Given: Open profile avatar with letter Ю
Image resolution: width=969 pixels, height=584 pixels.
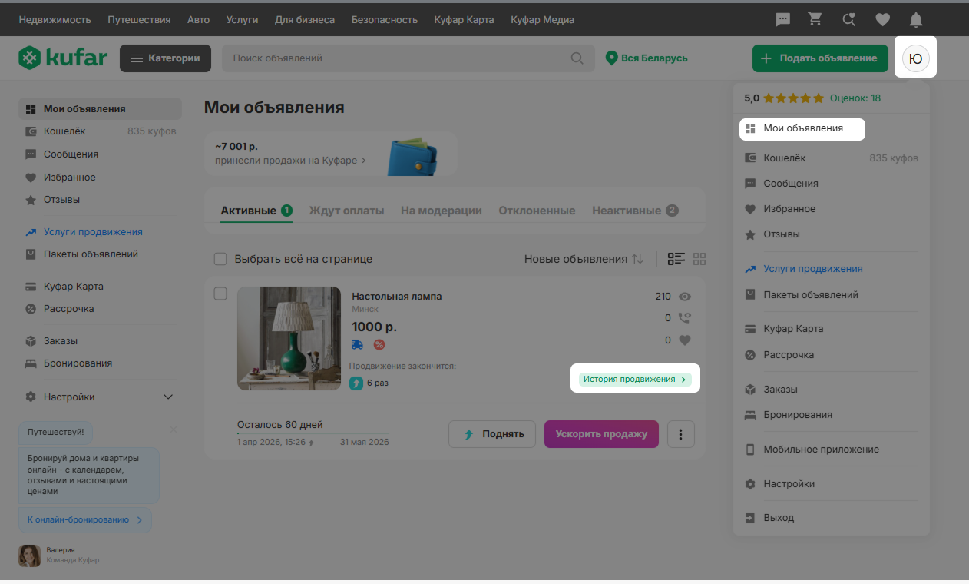Looking at the screenshot, I should 916,58.
